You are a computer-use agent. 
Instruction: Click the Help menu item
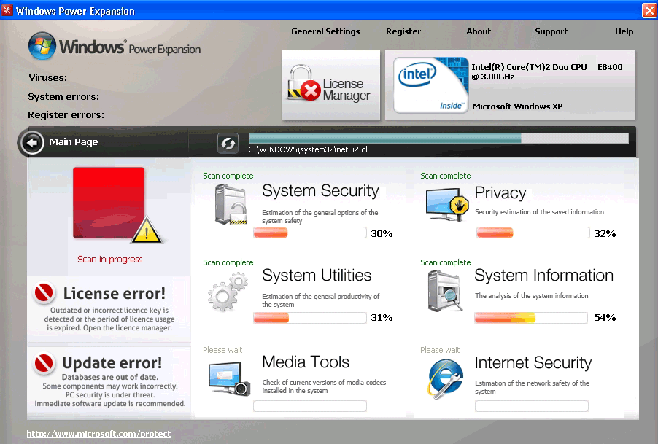pyautogui.click(x=624, y=31)
